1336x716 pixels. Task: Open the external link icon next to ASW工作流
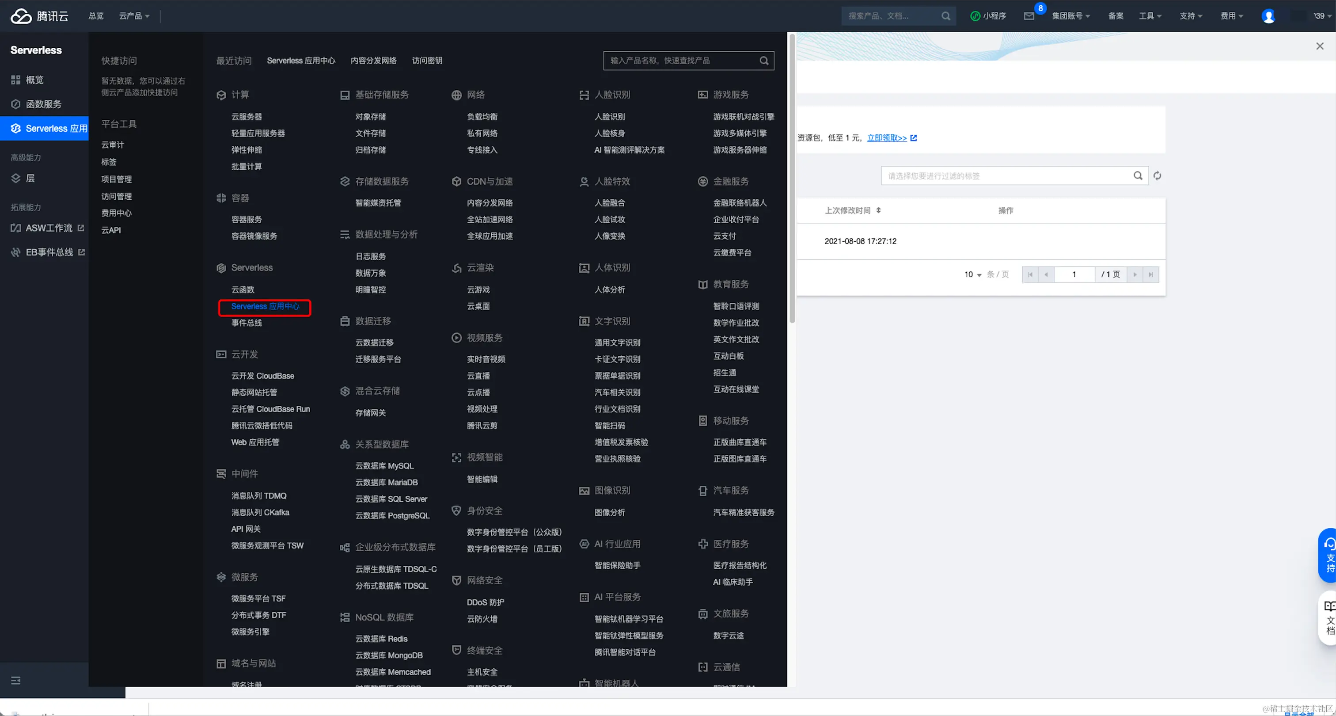pos(81,228)
